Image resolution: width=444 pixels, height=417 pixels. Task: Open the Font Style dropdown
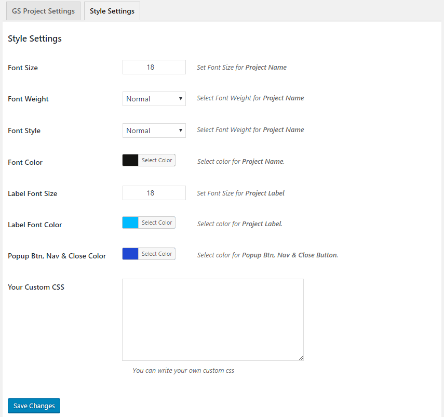click(154, 130)
